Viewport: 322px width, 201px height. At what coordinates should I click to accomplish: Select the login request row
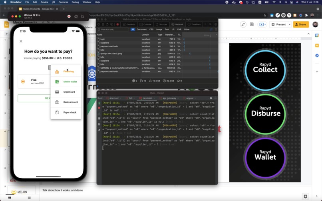tap(157, 39)
